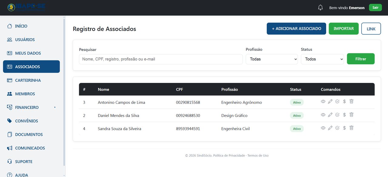Screen dimensions: 388x177
Task: Select name Antonino Campos de Lima
Action: [x=122, y=103]
